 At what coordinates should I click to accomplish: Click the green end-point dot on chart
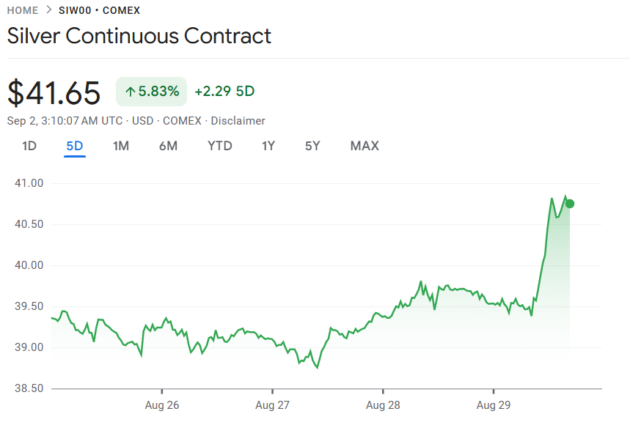[x=570, y=204]
